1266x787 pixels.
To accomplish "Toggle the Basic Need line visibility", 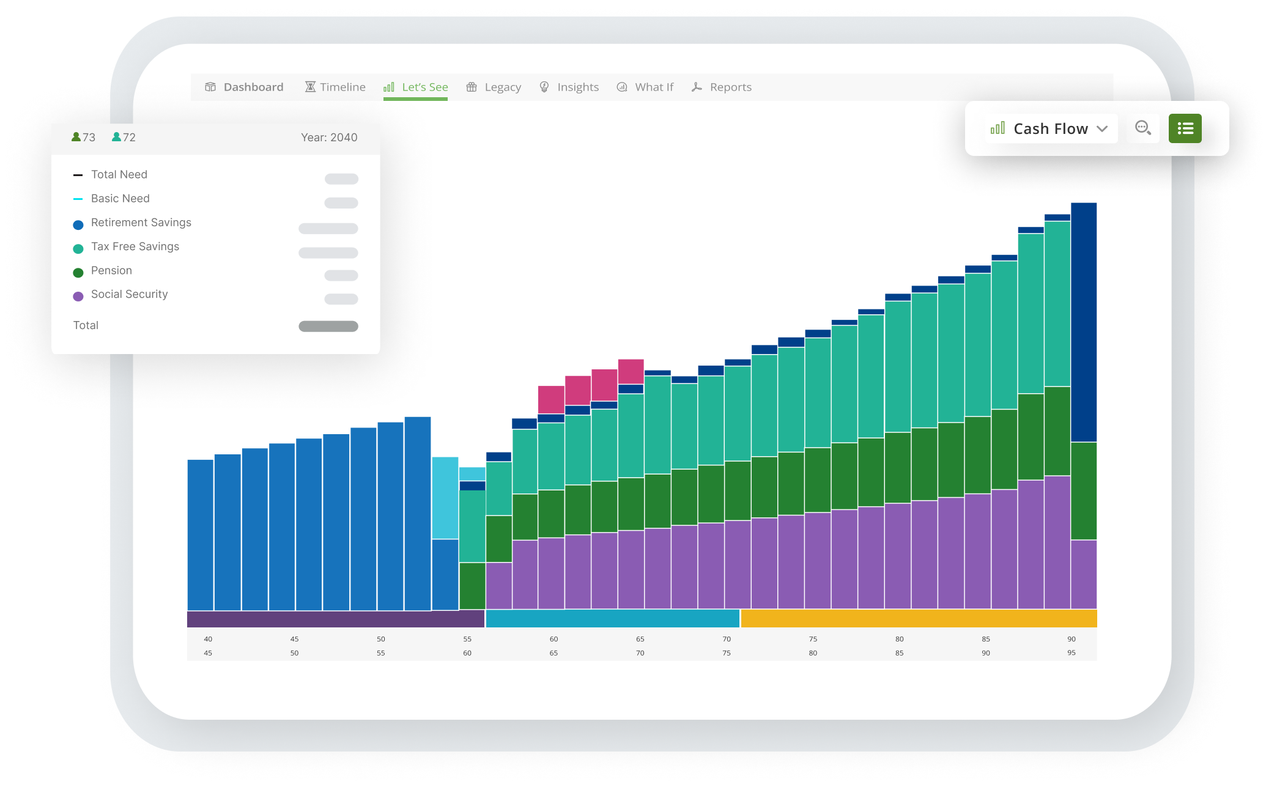I will tap(120, 198).
